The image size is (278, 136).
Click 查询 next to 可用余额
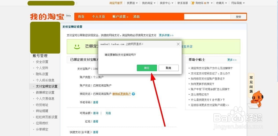[x=96, y=113]
